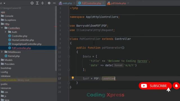The height and width of the screenshot is (101, 180).
Task: Expand the Middleware folder
Action: click(x=2, y=52)
